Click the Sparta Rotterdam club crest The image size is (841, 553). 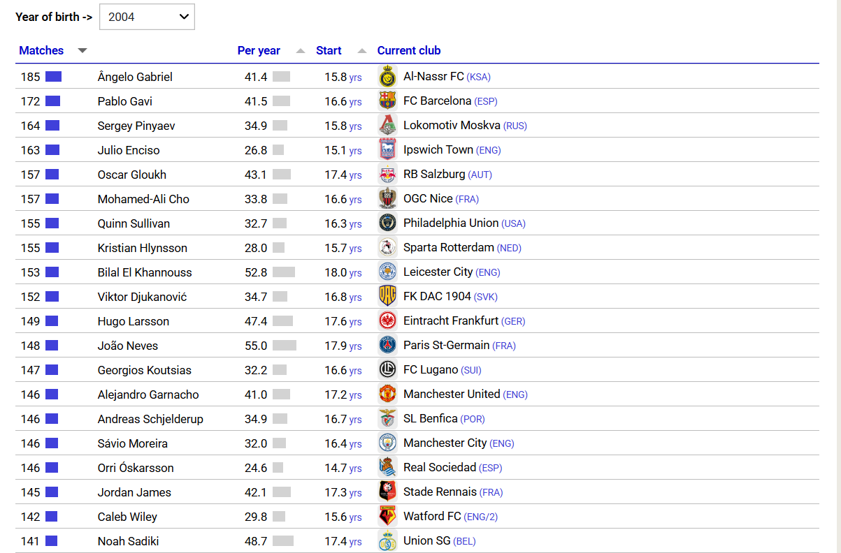tap(387, 248)
